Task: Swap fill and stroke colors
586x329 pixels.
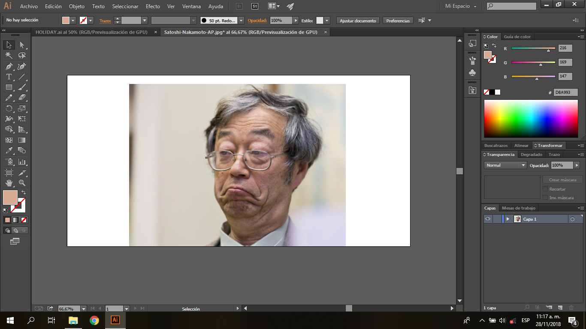Action: [x=24, y=192]
